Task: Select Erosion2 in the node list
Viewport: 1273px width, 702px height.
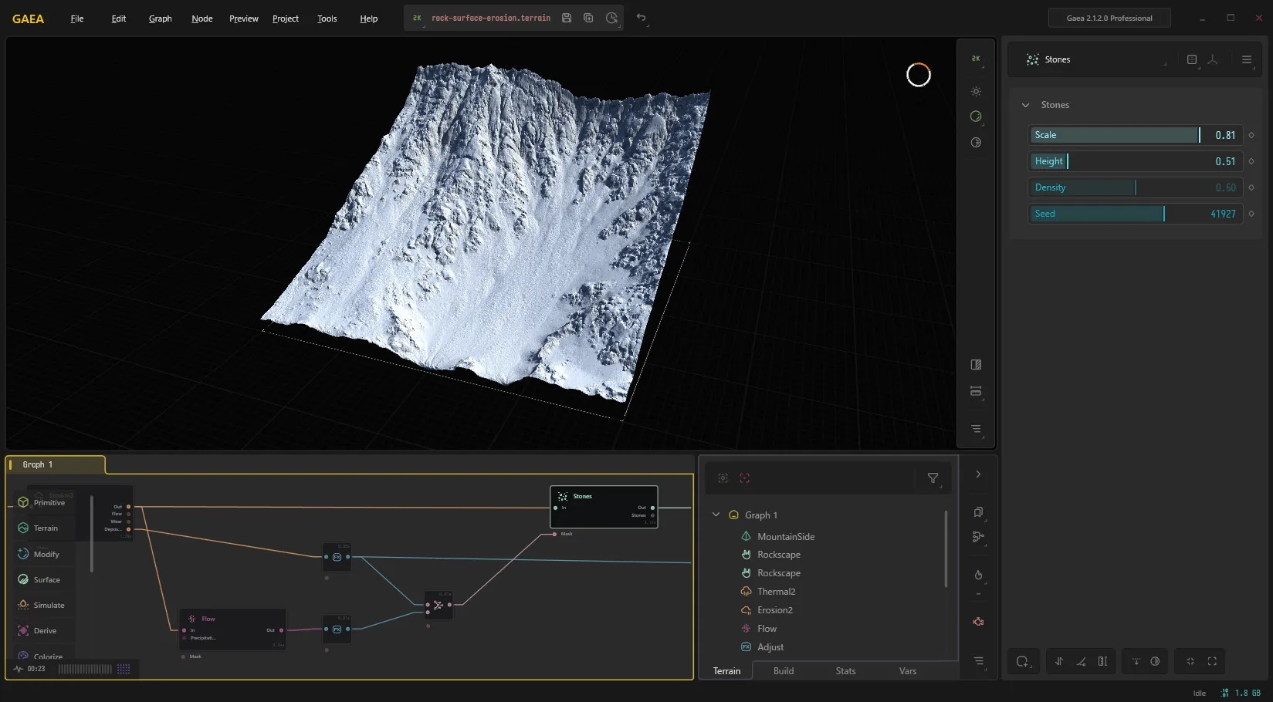Action: [x=775, y=610]
